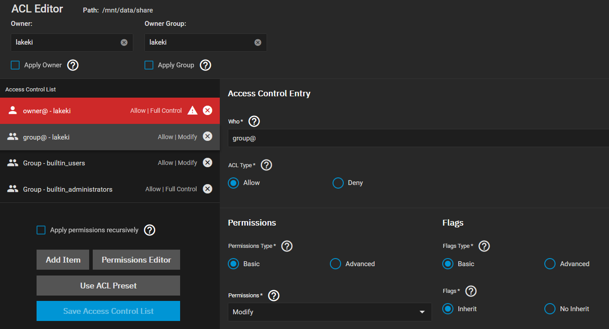Enable the Apply Group checkbox
The image size is (609, 329).
point(149,65)
